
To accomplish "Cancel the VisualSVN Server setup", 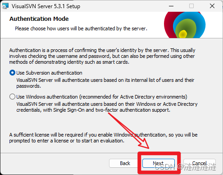I will point(200,163).
